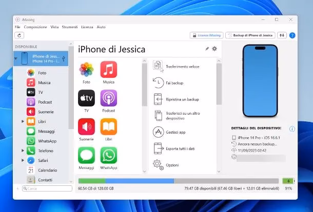Click the '11/09/2023 02:42' date text
Viewport: 313px width, 212px height.
point(252,151)
